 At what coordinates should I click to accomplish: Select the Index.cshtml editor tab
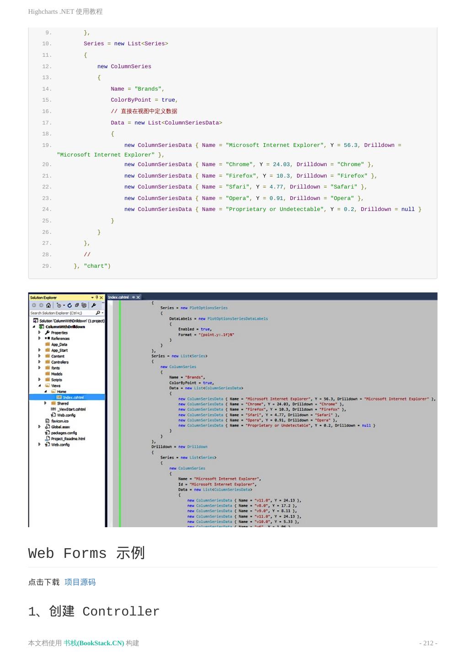[x=118, y=297]
